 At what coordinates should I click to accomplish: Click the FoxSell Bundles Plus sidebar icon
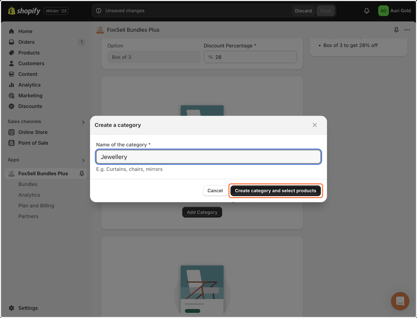tap(11, 173)
